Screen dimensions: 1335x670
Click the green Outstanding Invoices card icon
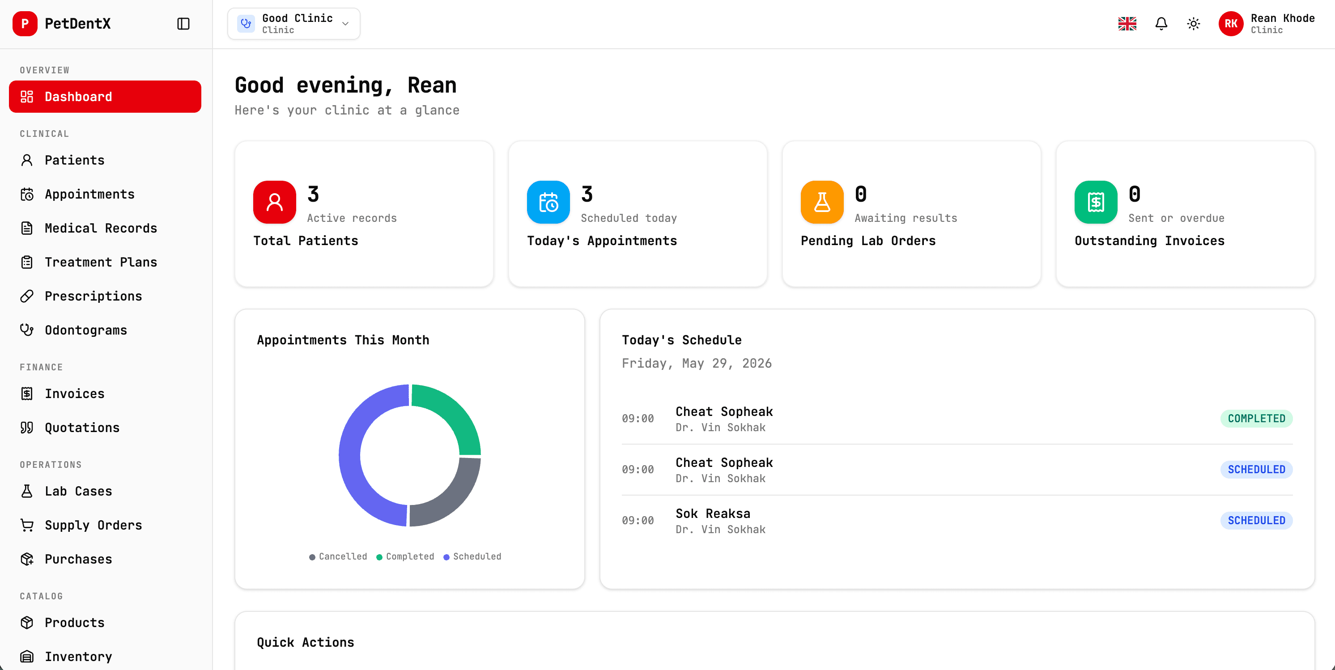[x=1096, y=202]
